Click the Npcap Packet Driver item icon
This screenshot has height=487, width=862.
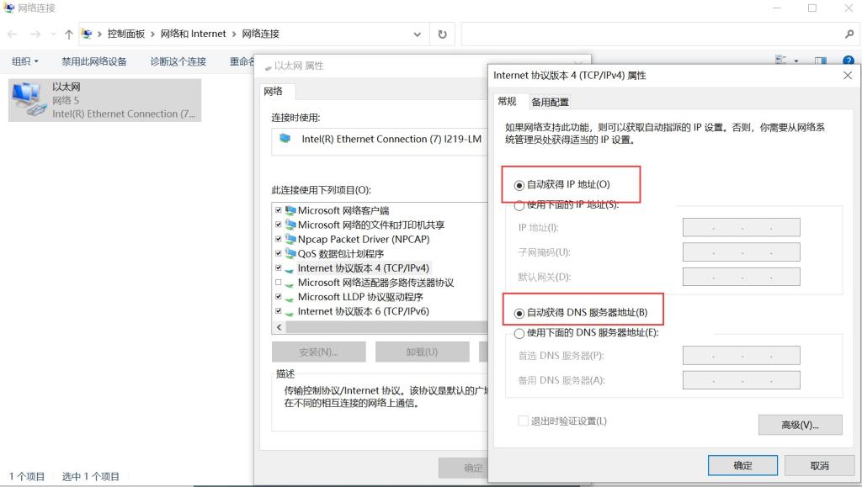[x=290, y=240]
